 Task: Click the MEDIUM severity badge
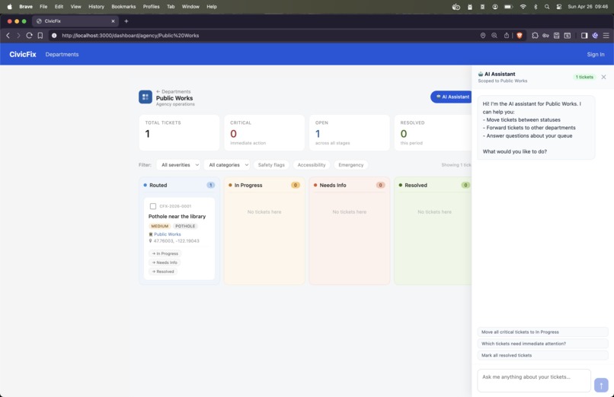159,226
